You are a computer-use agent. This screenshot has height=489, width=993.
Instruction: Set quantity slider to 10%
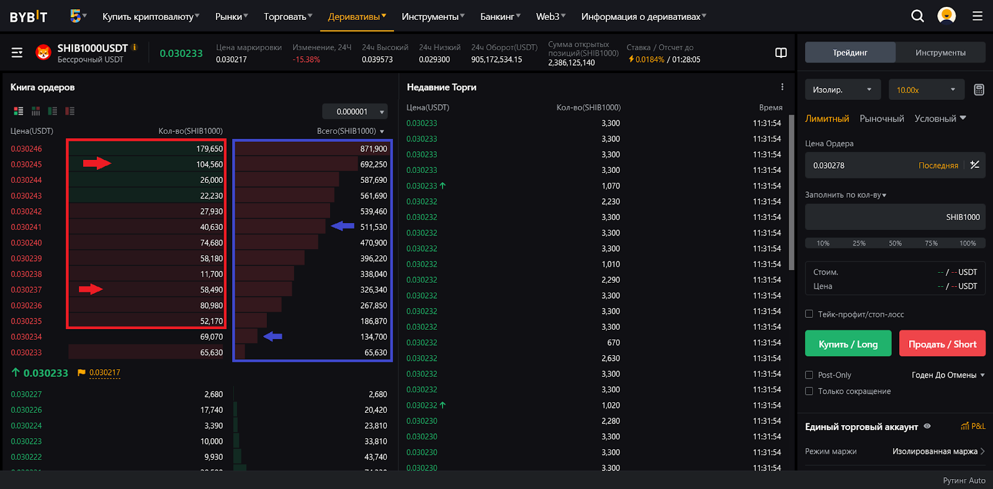[x=823, y=243]
